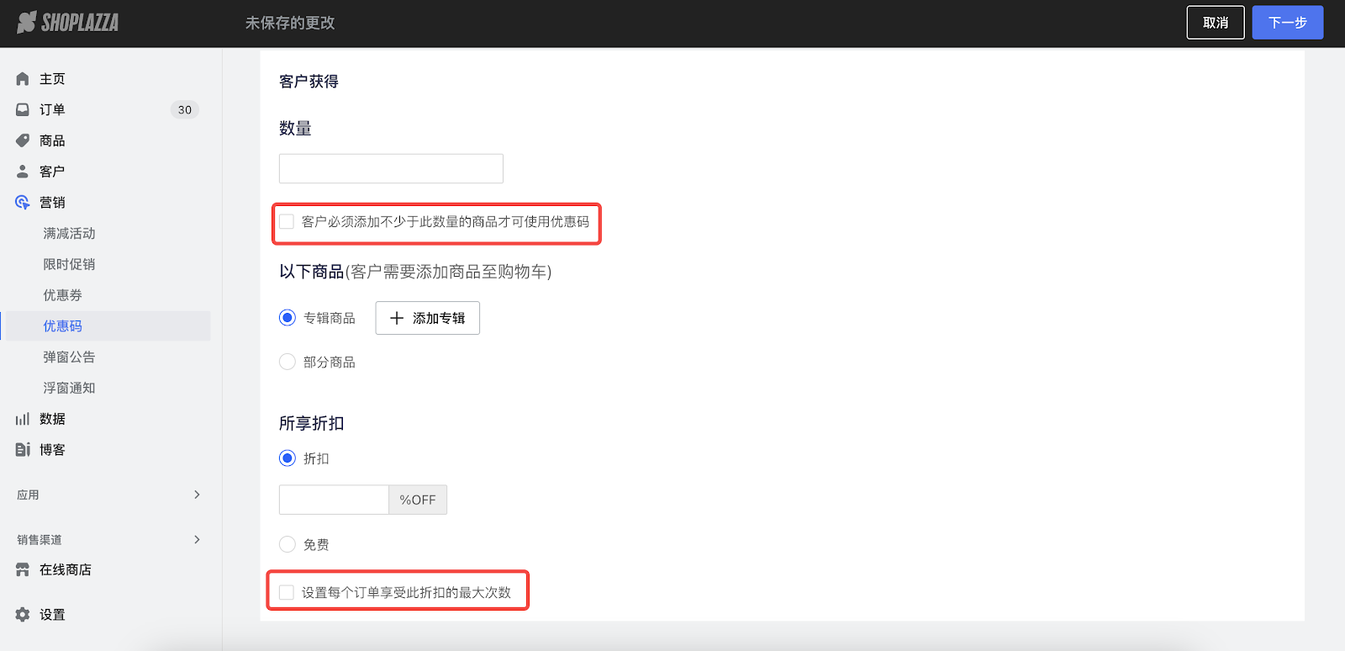The image size is (1345, 651).
Task: Enable minimum product quantity requirement checkbox
Action: (287, 222)
